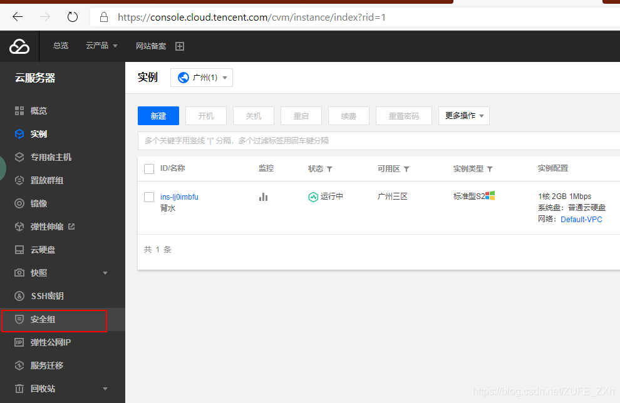Screen dimensions: 620x403
Task: Click the 安全组 shield icon
Action: (x=19, y=319)
